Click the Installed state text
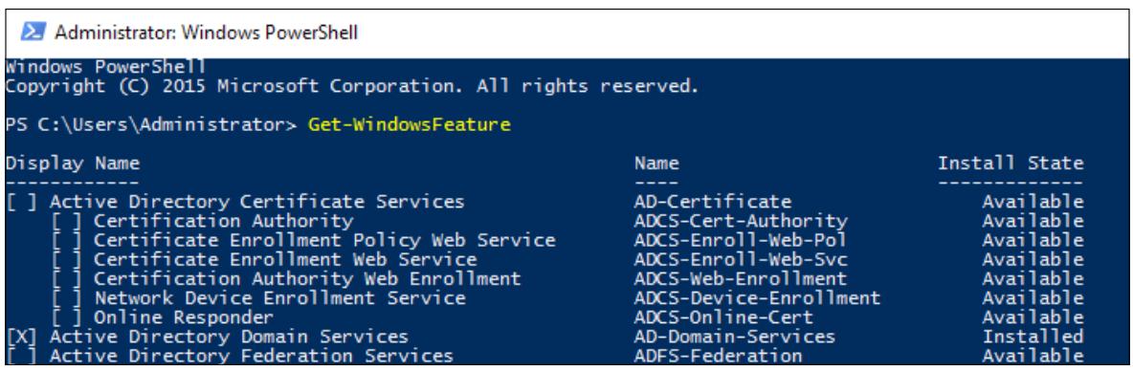 [x=1033, y=338]
